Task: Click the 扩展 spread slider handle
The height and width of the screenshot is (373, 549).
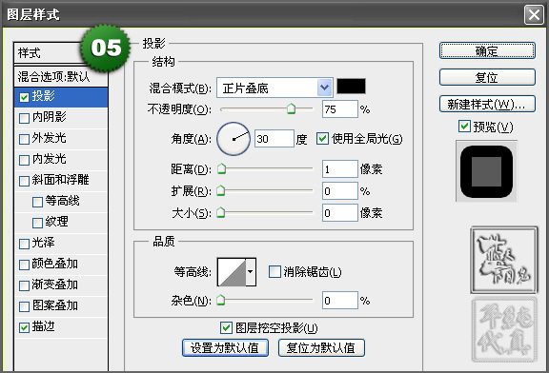Action: point(221,190)
